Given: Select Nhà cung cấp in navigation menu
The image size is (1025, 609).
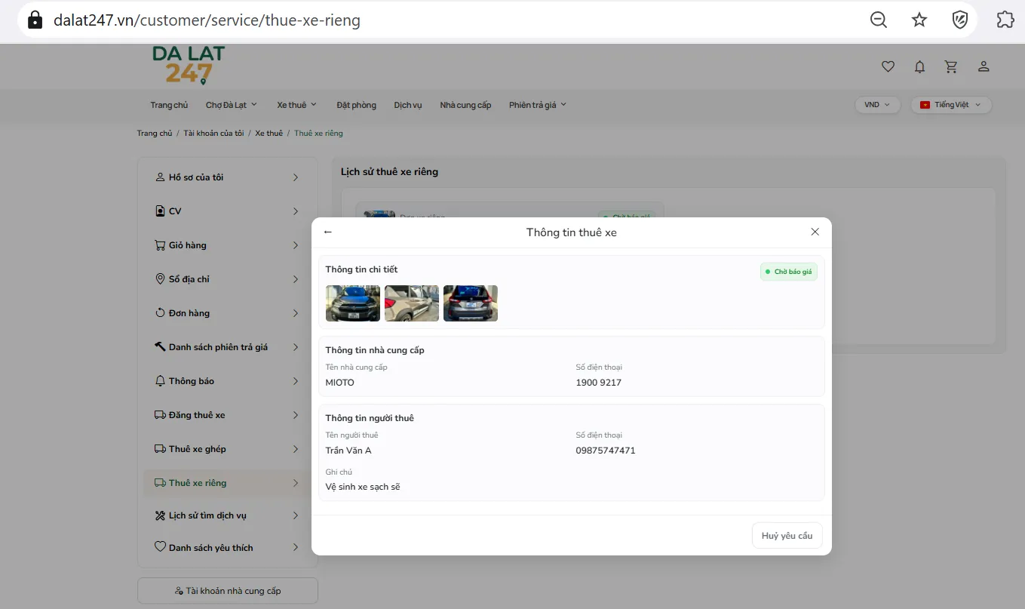Looking at the screenshot, I should point(465,105).
